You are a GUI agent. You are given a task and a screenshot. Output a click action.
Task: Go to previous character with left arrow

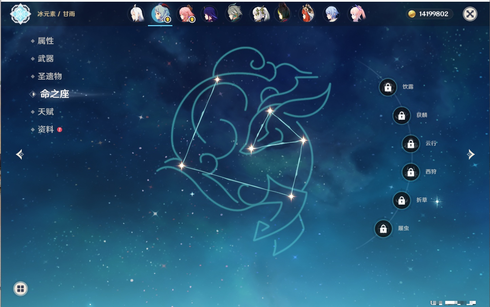click(x=20, y=154)
